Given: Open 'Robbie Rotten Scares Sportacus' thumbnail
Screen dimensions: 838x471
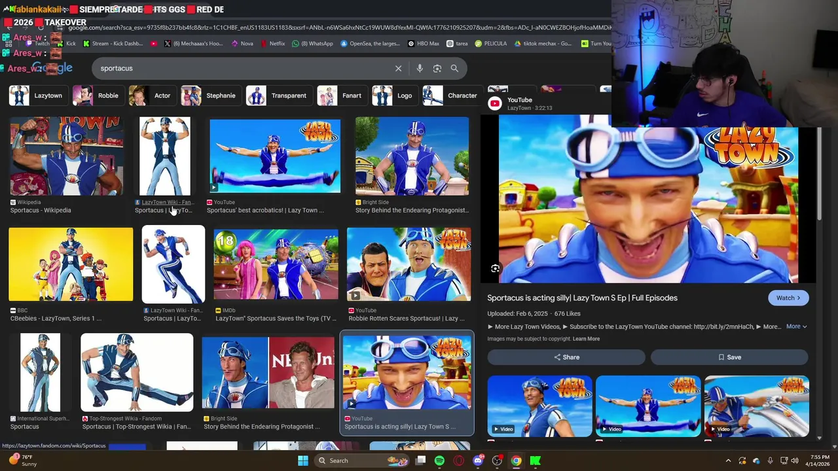Looking at the screenshot, I should click(409, 264).
